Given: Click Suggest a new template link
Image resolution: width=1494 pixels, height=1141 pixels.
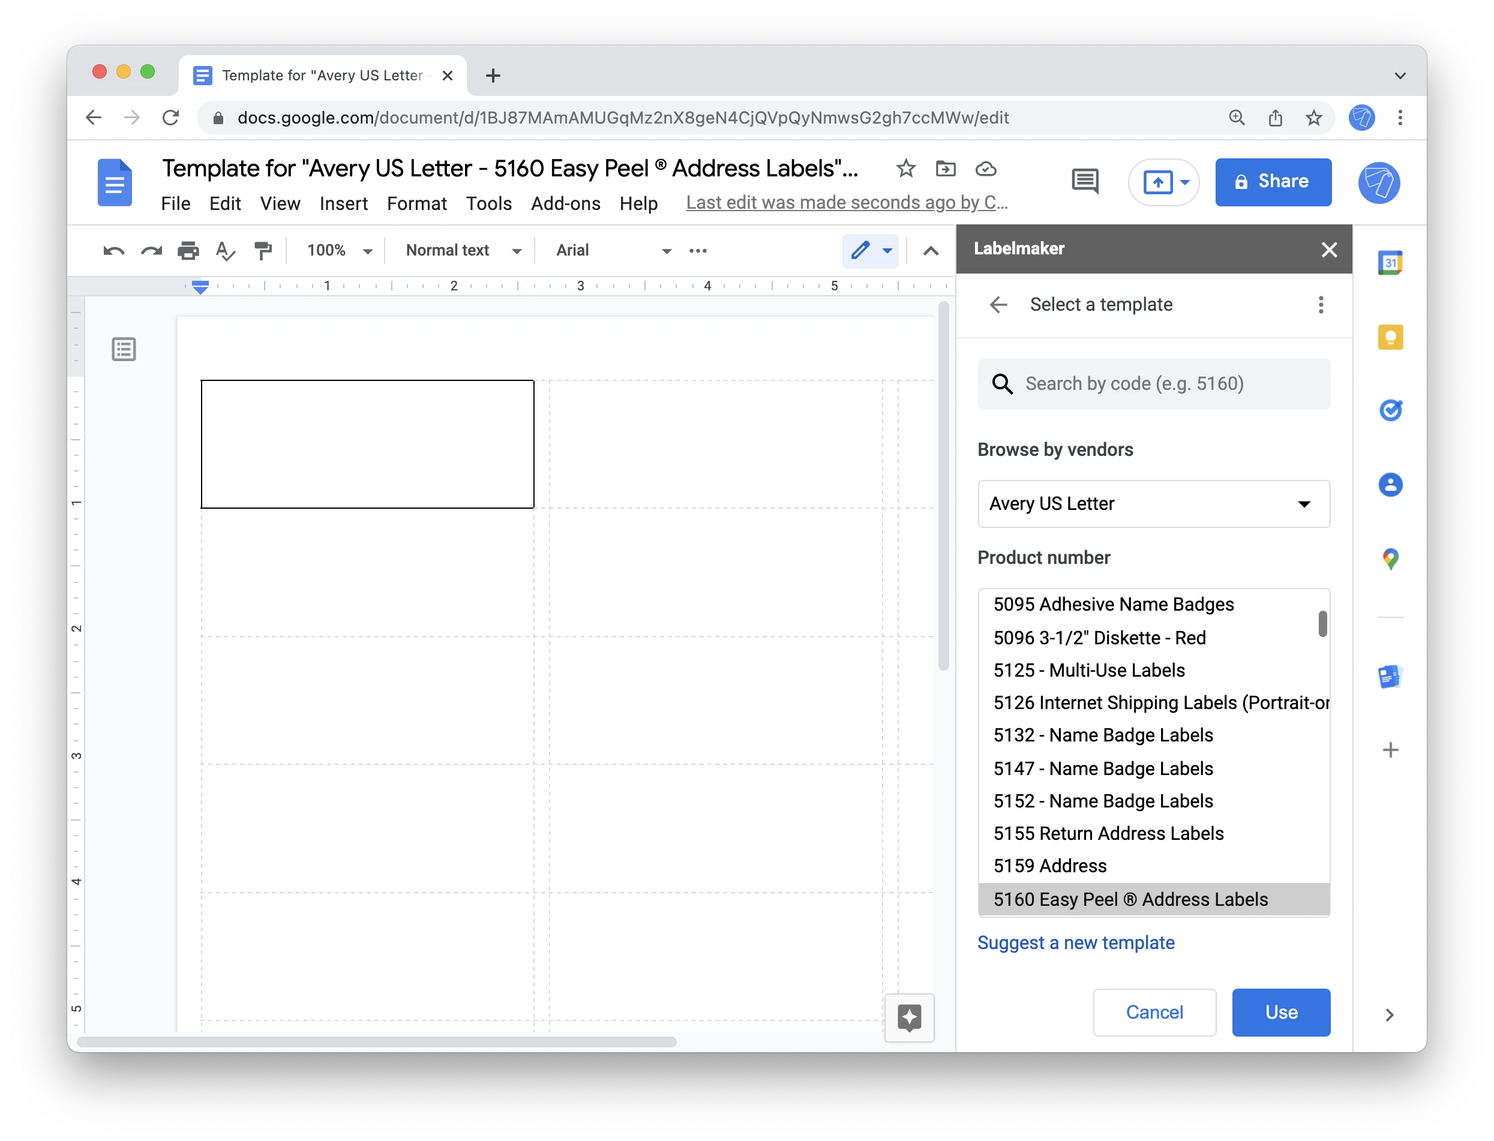Looking at the screenshot, I should (x=1075, y=941).
